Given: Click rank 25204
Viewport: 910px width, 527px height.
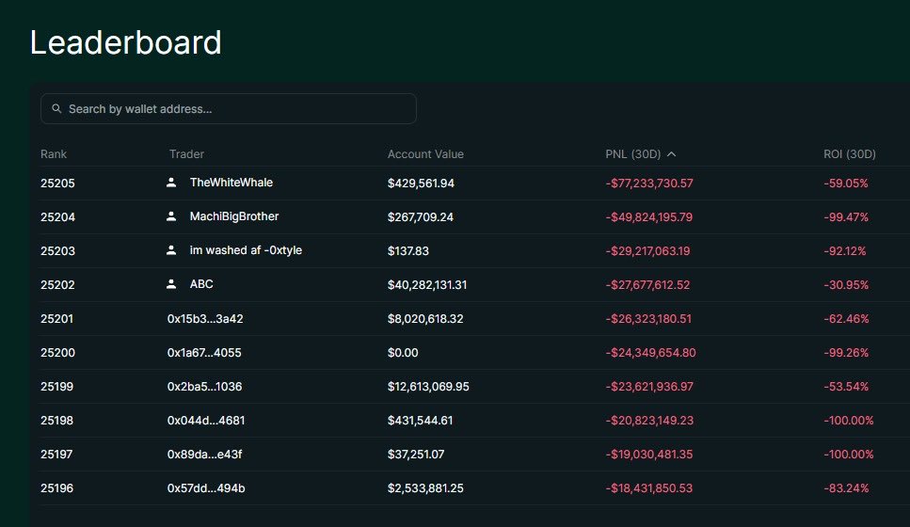Looking at the screenshot, I should [57, 216].
